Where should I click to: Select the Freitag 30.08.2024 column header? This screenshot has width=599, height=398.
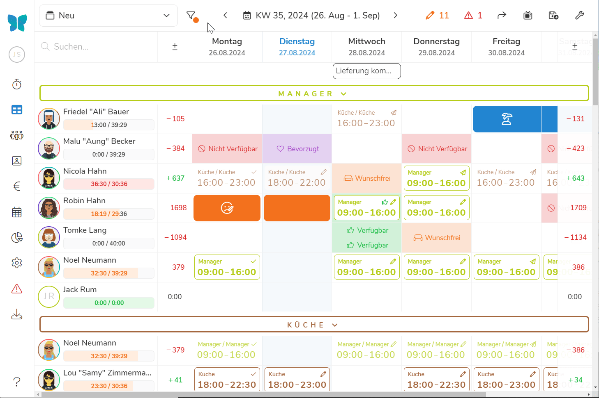coord(506,47)
